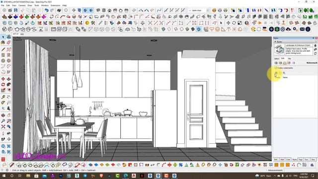Open the Extensions menu
318x179 pixels.
click(55, 5)
